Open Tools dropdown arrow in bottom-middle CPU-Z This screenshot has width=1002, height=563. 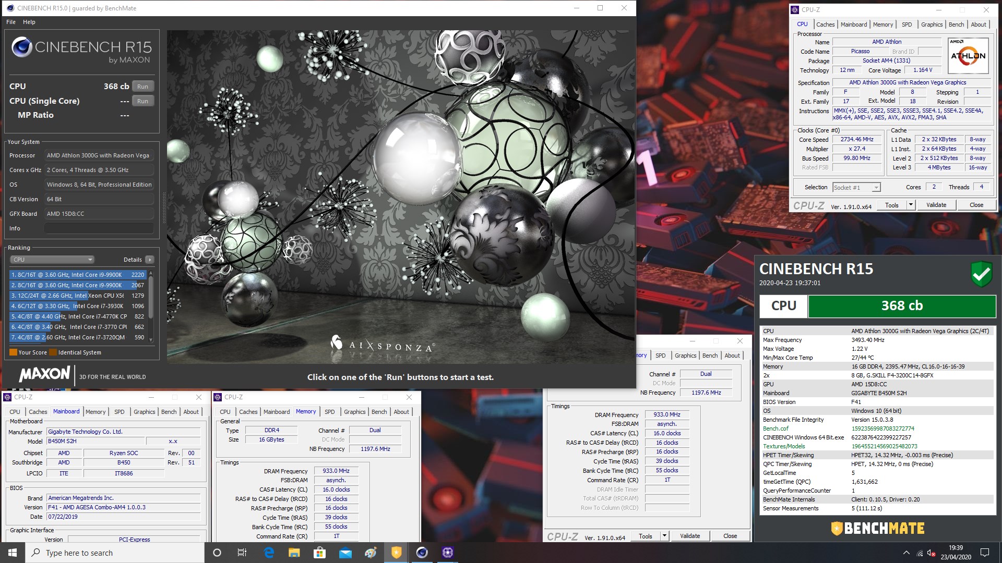[x=664, y=536]
